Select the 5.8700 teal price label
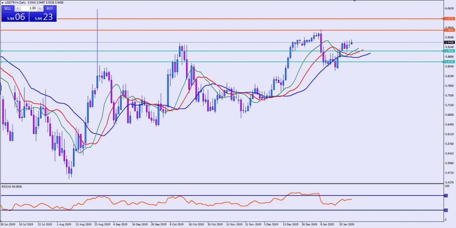The width and height of the screenshot is (456, 228). click(x=448, y=62)
